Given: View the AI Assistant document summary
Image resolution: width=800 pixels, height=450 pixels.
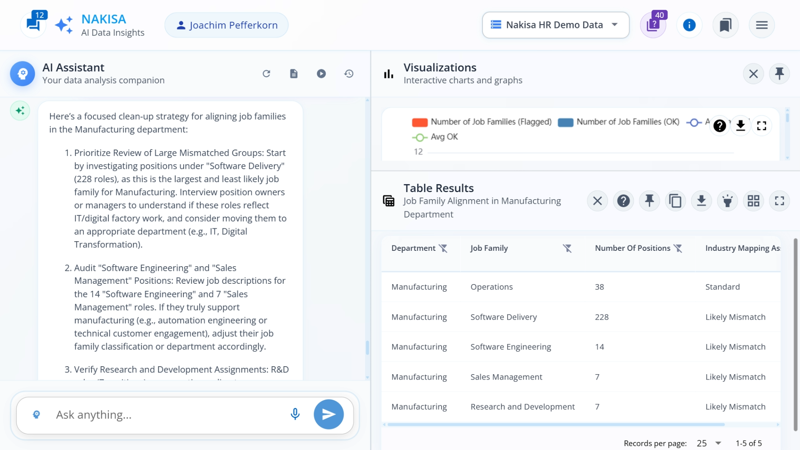Looking at the screenshot, I should click(x=294, y=73).
